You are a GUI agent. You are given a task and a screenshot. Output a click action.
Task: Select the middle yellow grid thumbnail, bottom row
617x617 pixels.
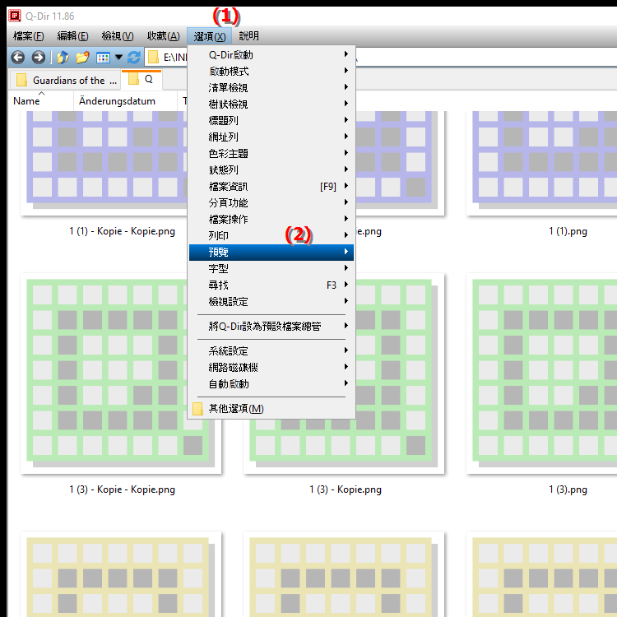coord(344,574)
